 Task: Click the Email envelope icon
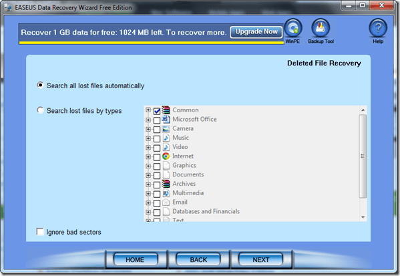166,202
